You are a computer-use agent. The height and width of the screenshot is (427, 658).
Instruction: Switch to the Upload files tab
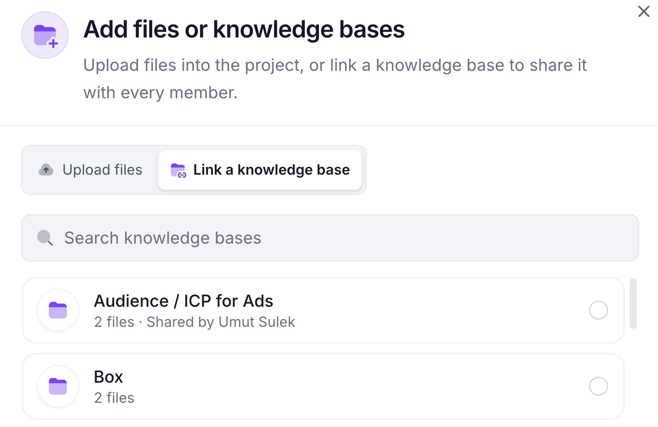pyautogui.click(x=90, y=170)
